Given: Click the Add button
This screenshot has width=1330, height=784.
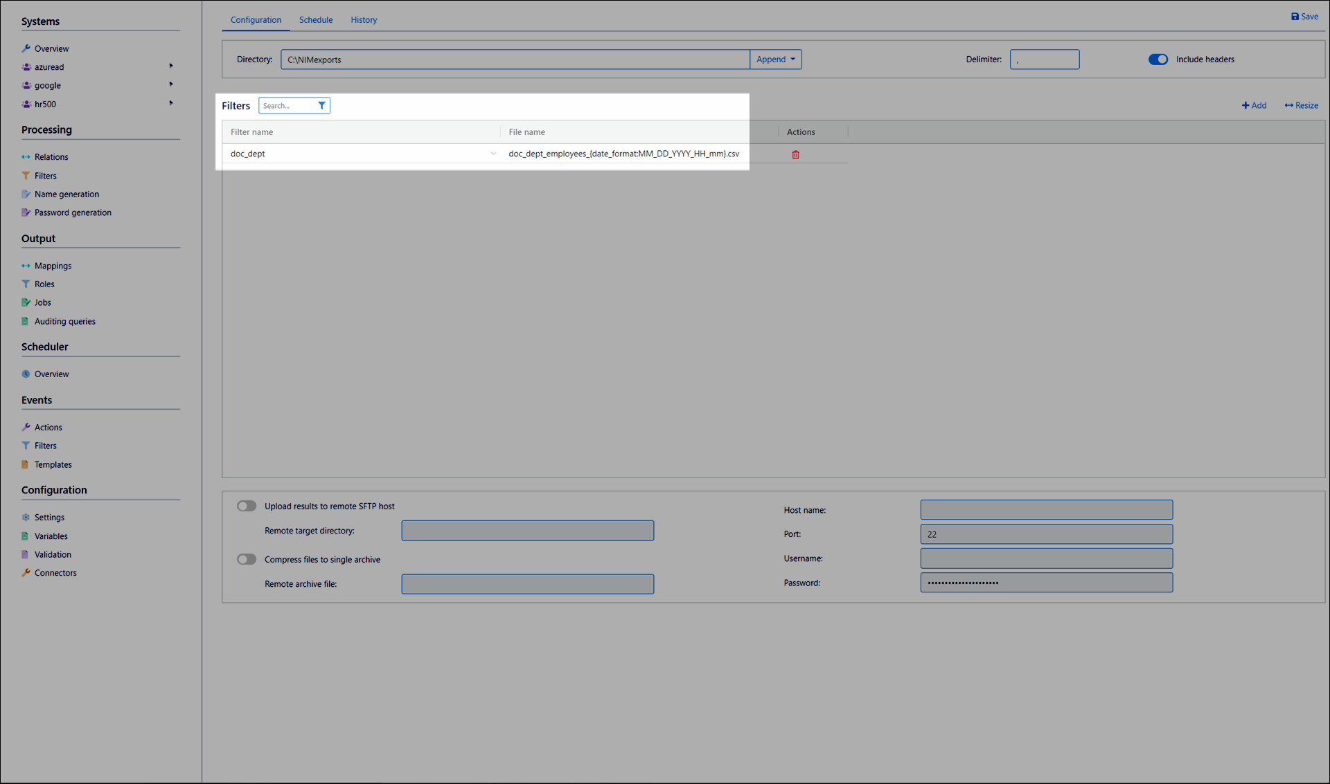Looking at the screenshot, I should (1254, 106).
